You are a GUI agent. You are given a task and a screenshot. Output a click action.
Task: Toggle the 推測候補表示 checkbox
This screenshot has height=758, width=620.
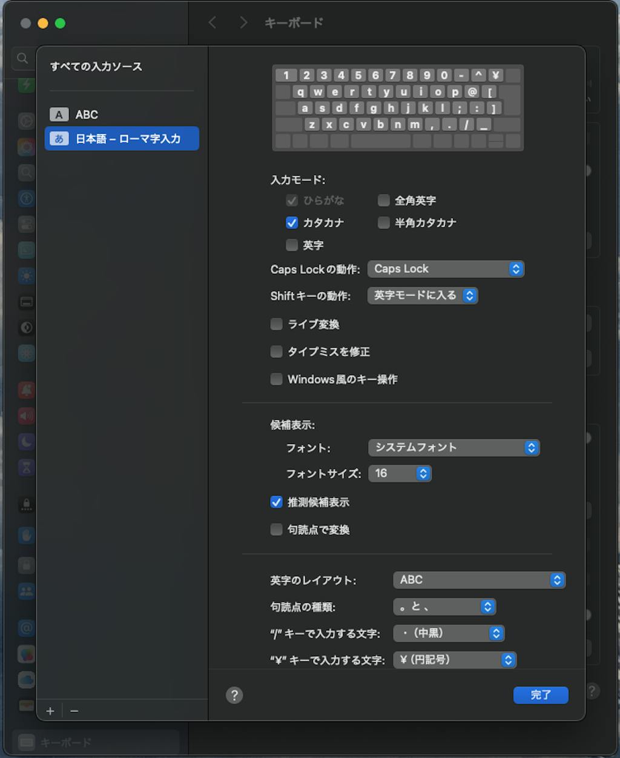pos(277,502)
